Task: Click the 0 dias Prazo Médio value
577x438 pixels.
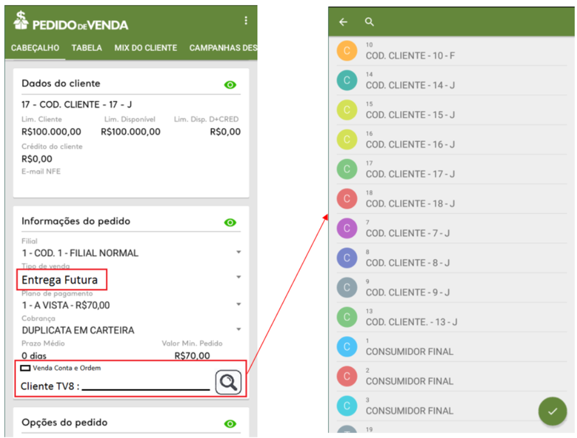Action: click(x=34, y=356)
